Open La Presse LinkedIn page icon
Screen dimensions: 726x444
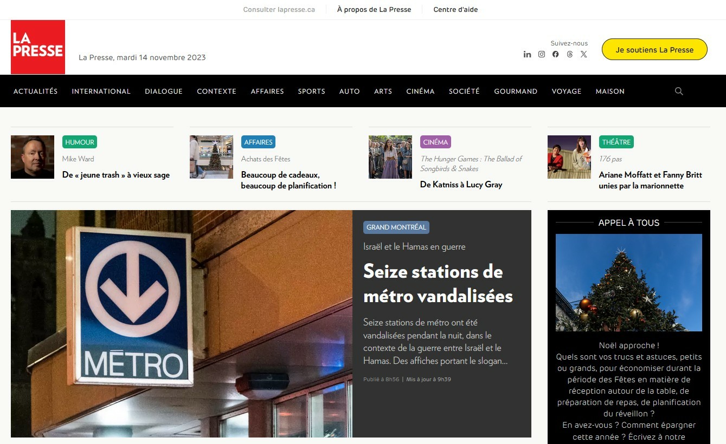527,54
